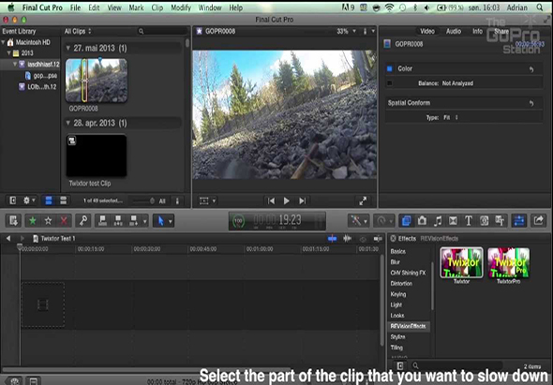Enter full screen viewer playback
This screenshot has height=385, width=553.
(x=363, y=200)
